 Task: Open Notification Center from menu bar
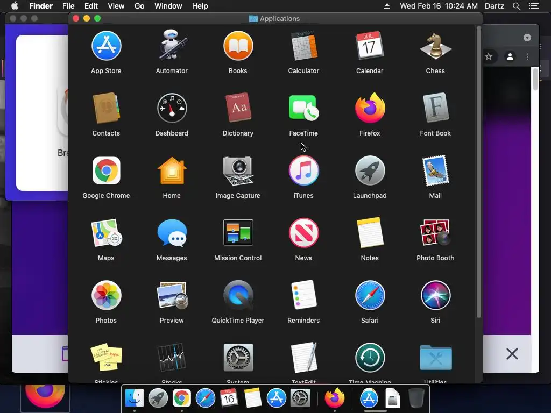pyautogui.click(x=534, y=6)
